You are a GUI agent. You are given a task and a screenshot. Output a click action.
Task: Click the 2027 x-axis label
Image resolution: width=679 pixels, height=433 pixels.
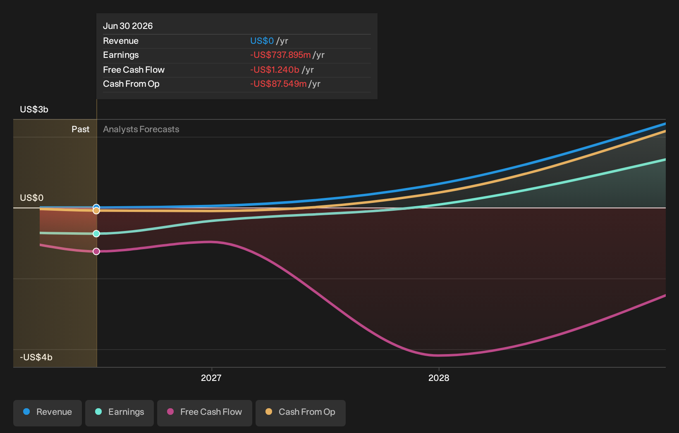click(x=211, y=378)
